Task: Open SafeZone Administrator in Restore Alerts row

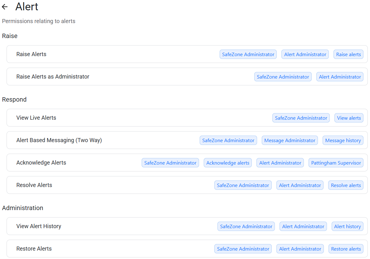Action: [x=243, y=249]
